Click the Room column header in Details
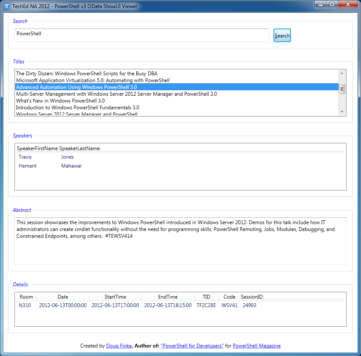 (x=26, y=296)
